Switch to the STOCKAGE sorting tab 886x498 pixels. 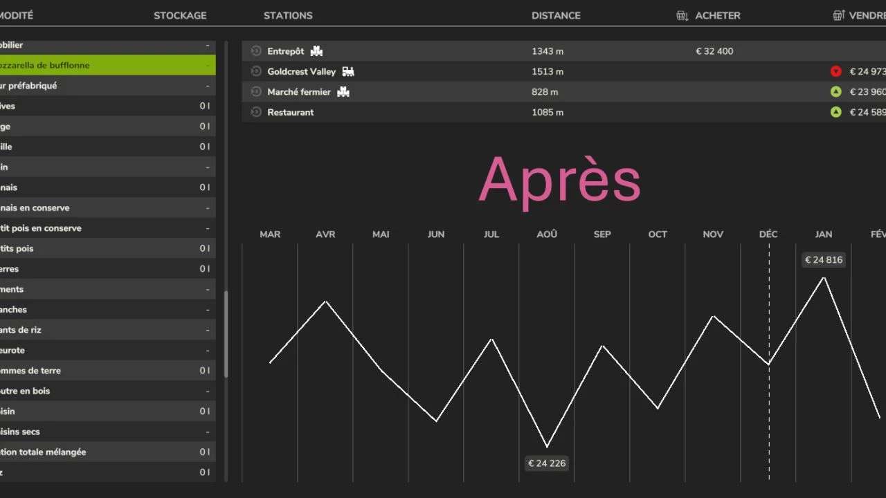point(180,15)
